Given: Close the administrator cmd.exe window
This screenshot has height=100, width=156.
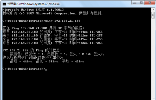Looking at the screenshot, I should click(x=149, y=3).
